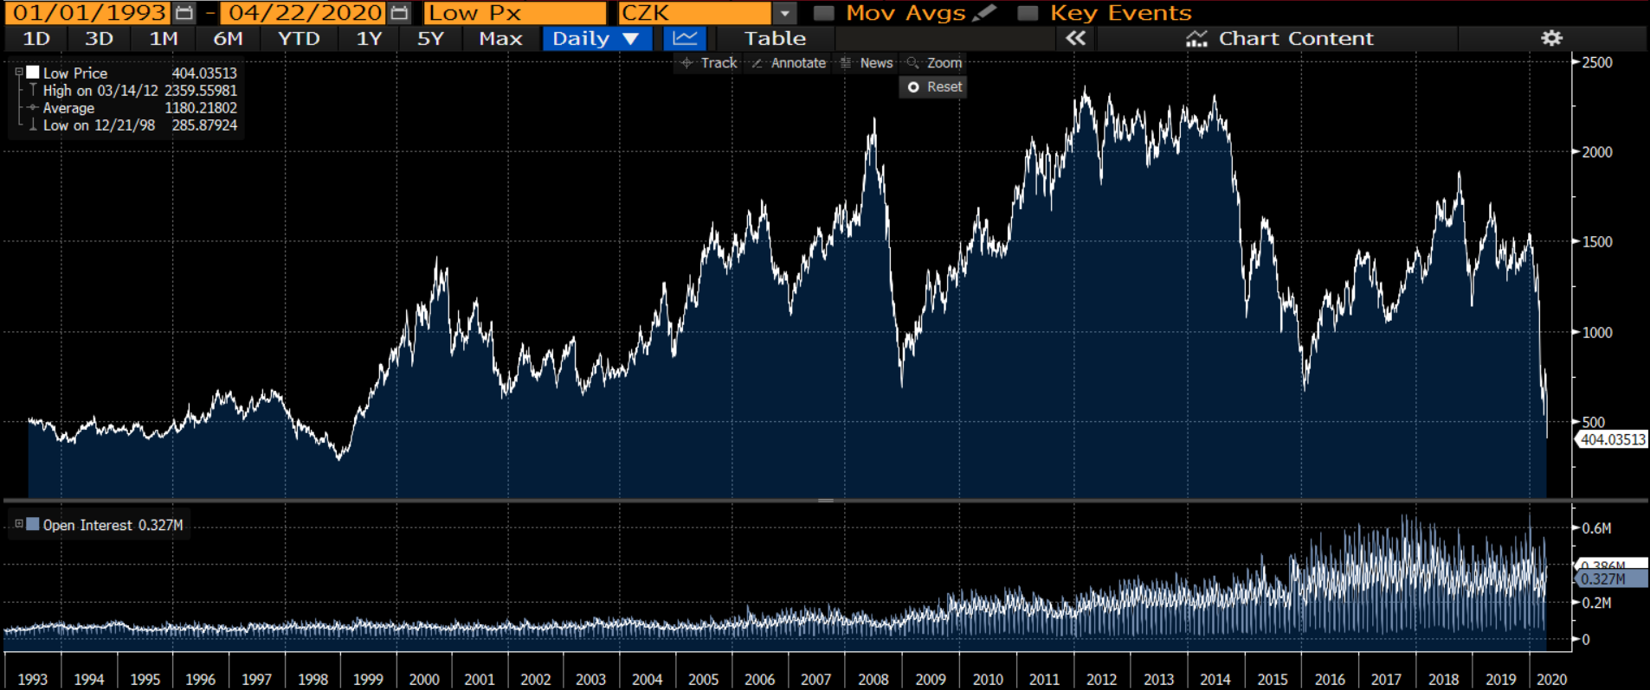This screenshot has height=690, width=1650.
Task: Click the 404.03513 last price tag
Action: pos(1612,439)
